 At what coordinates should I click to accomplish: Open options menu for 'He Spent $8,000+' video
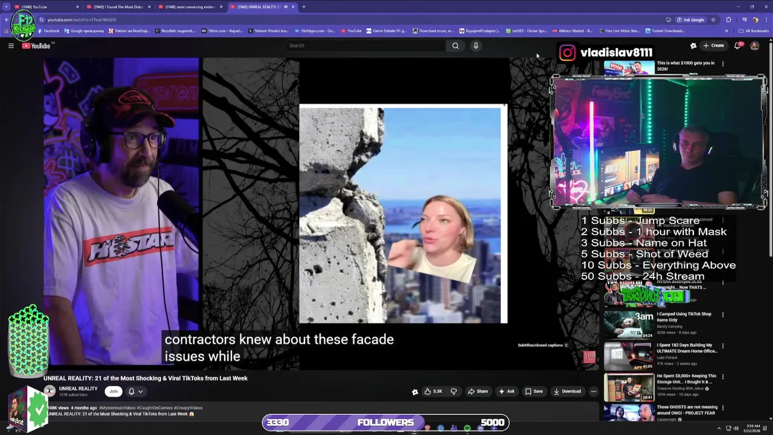tap(723, 377)
